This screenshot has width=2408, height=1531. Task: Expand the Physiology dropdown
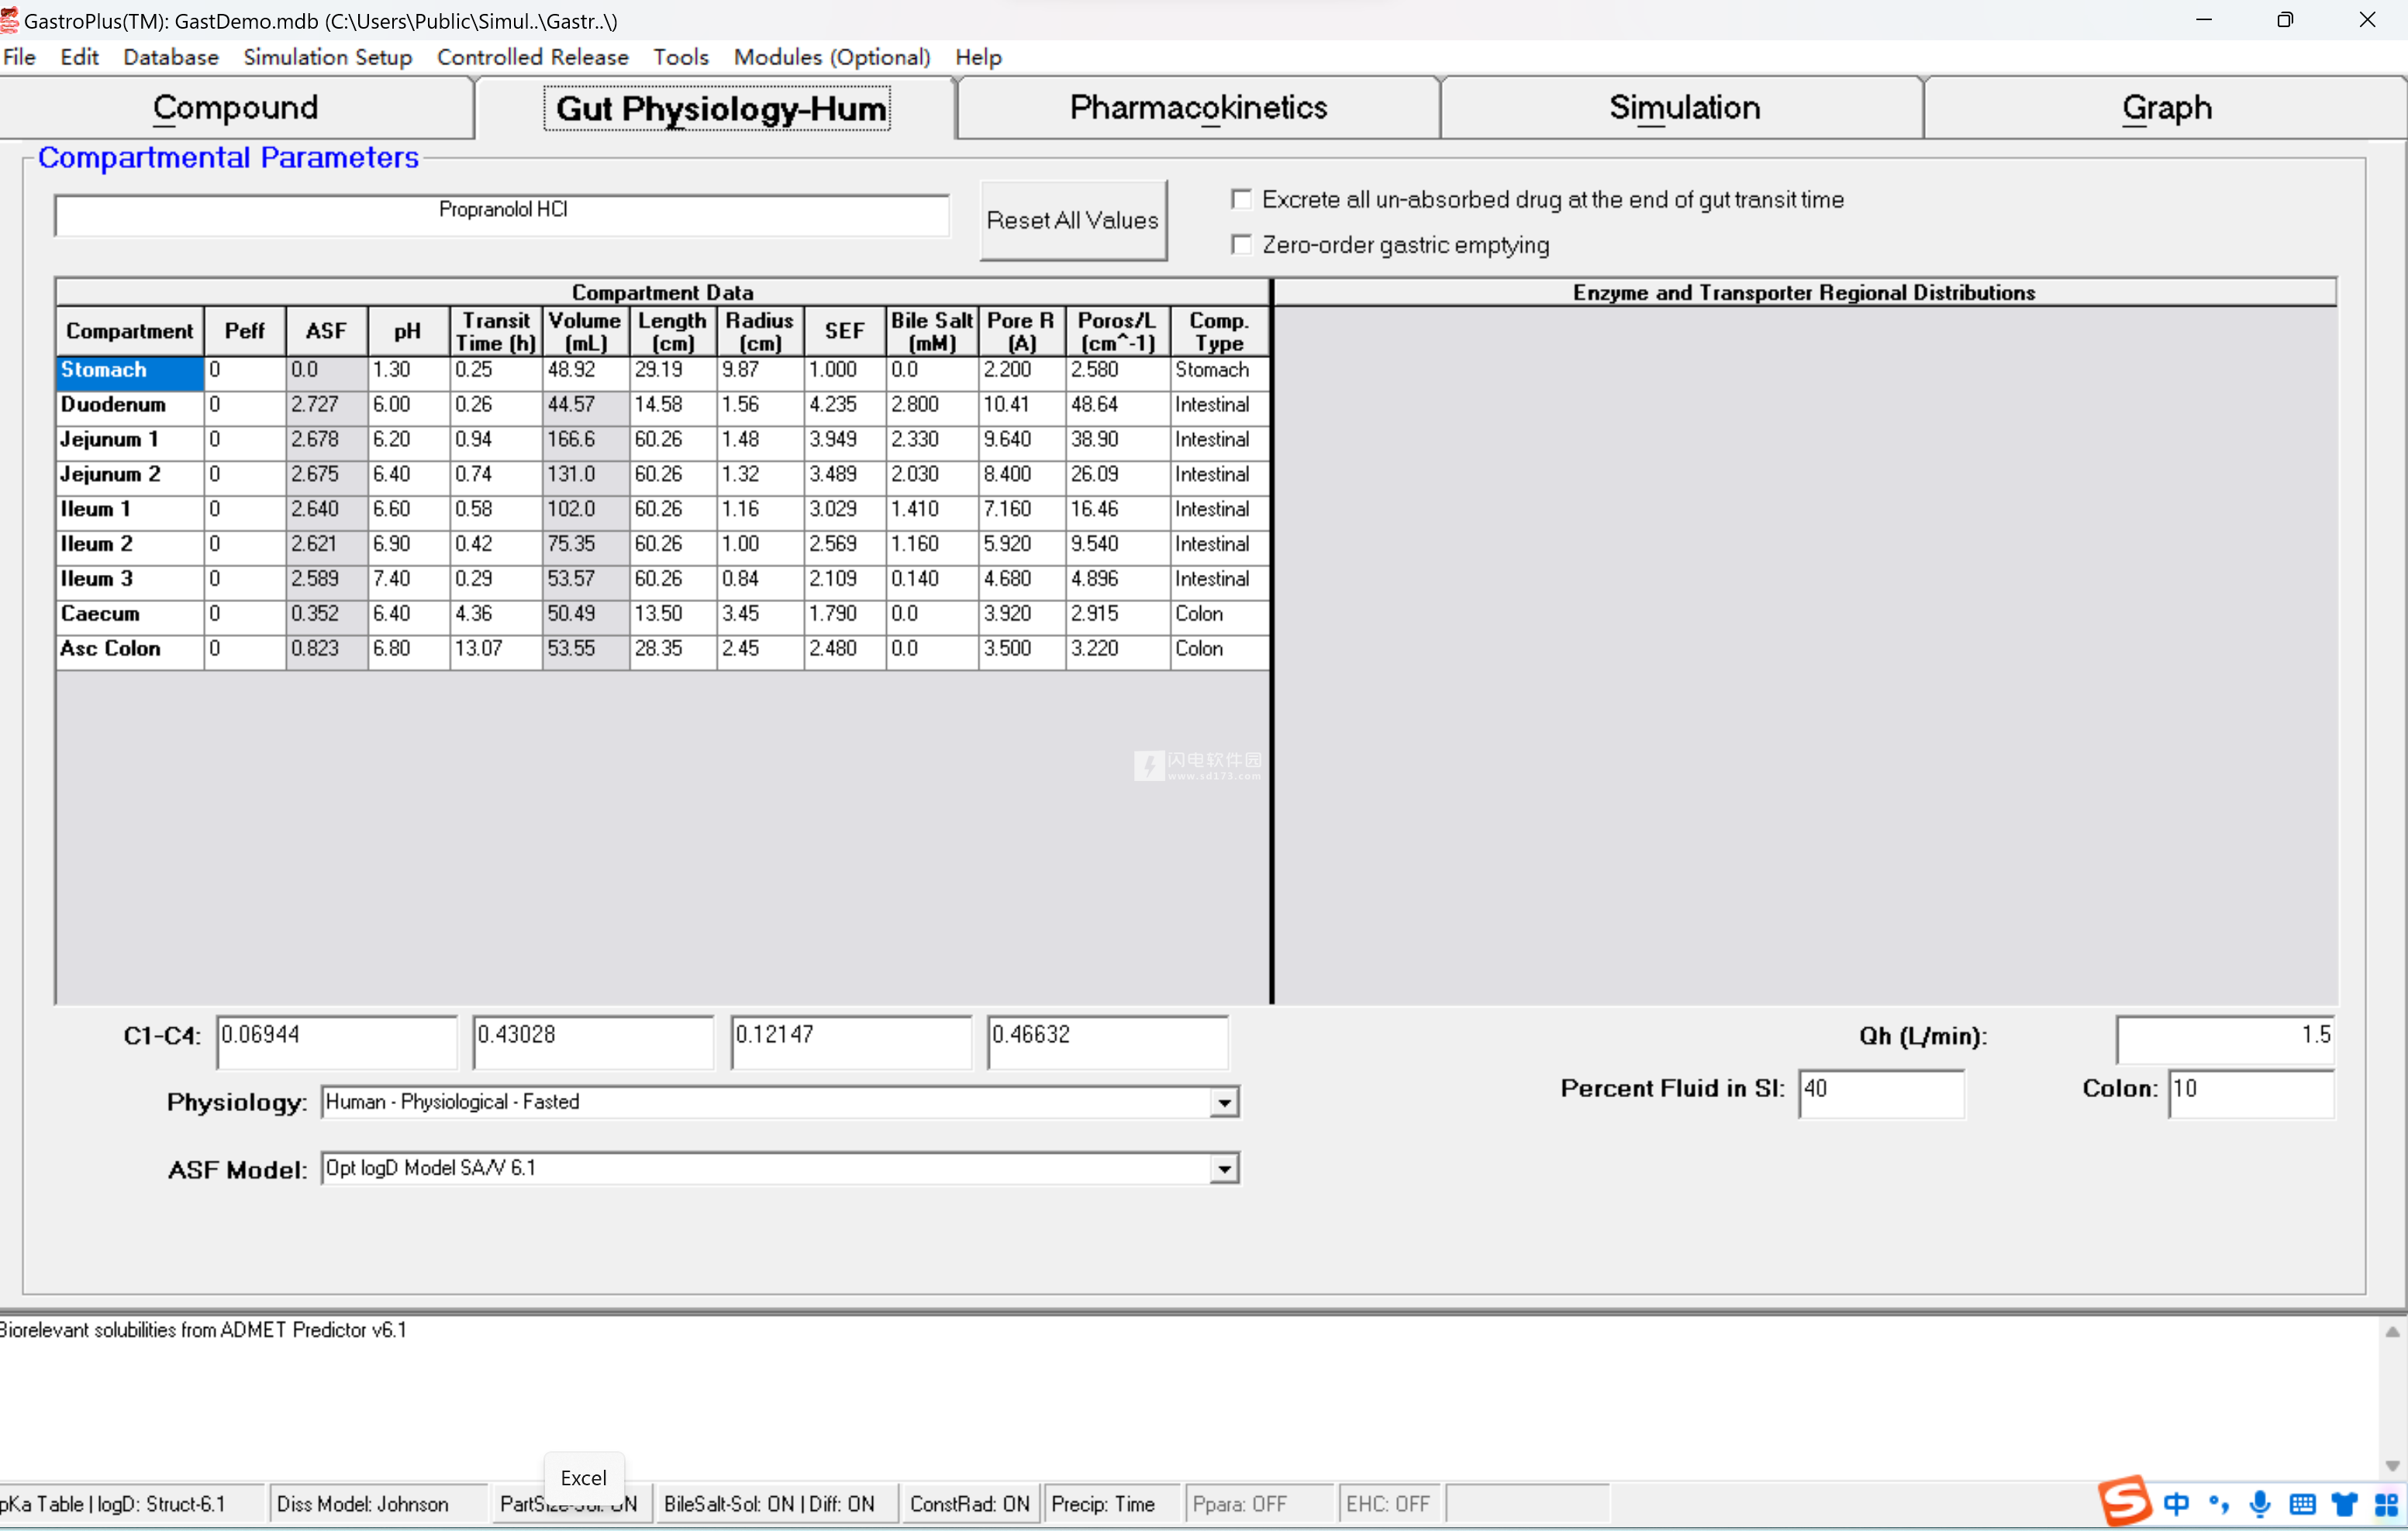tap(1224, 1103)
